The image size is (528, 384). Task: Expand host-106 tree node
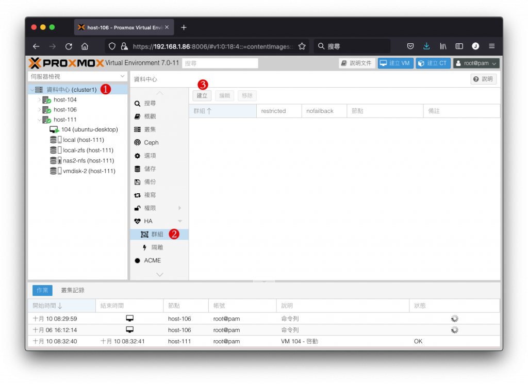click(x=39, y=109)
